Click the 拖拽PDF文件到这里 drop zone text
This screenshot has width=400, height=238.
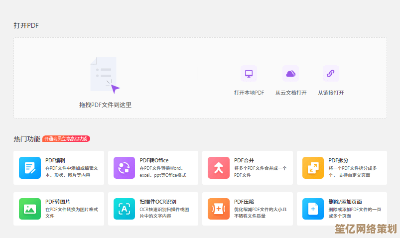(105, 105)
